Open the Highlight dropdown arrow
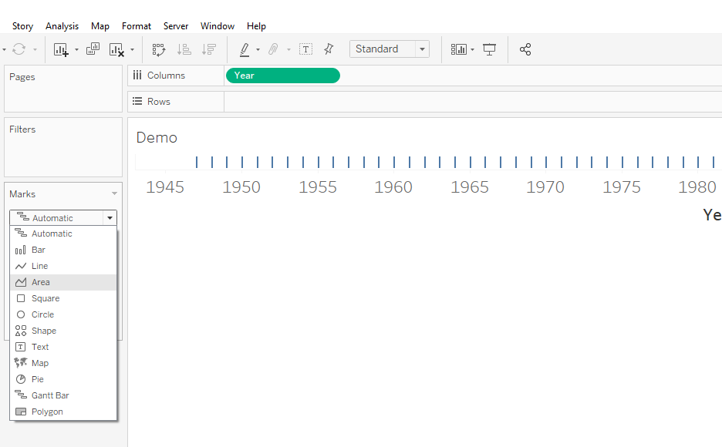The width and height of the screenshot is (722, 447). (x=258, y=49)
